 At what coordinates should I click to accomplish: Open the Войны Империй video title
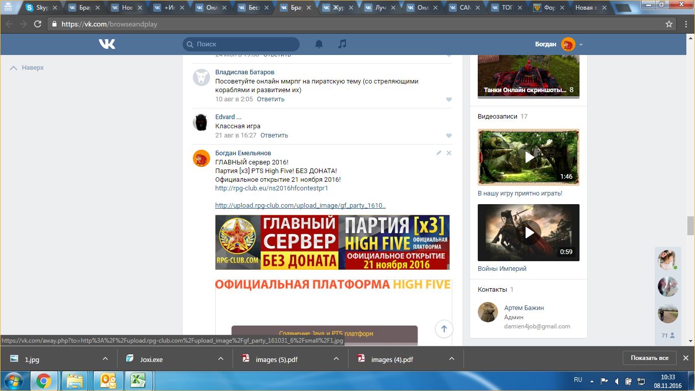coord(502,269)
